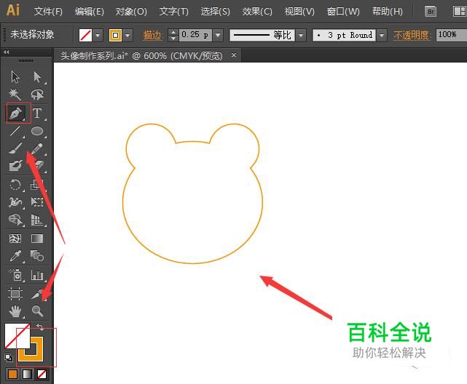The width and height of the screenshot is (467, 384).
Task: Select the Pen tool
Action: coord(16,113)
